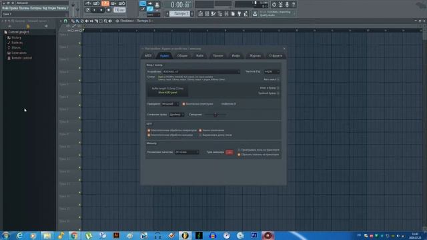Open the Generators folder in the browser
Image resolution: width=427 pixels, height=240 pixels.
[19, 53]
